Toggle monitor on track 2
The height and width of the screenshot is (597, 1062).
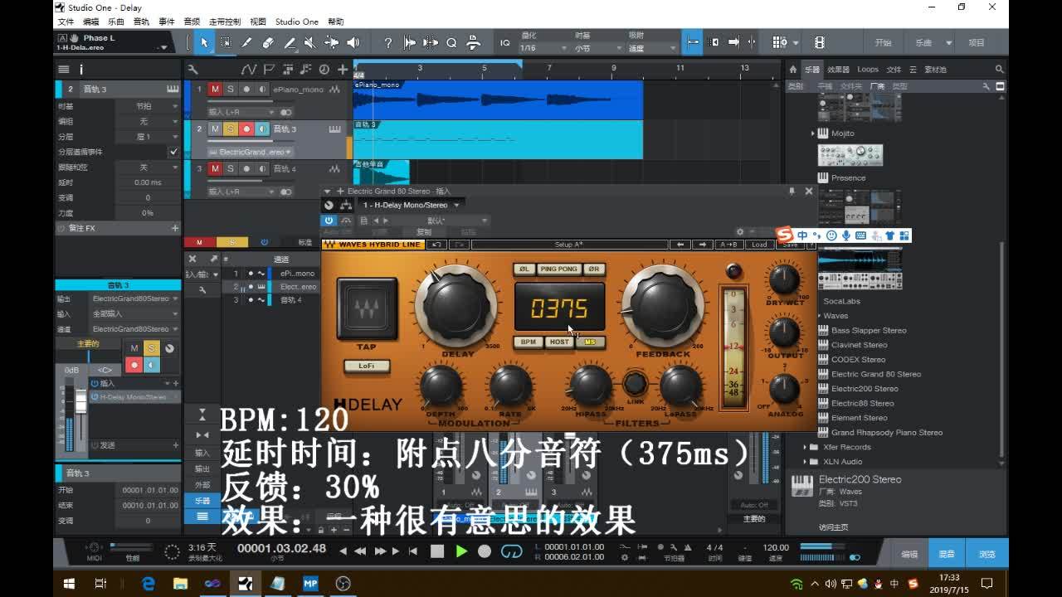click(262, 129)
